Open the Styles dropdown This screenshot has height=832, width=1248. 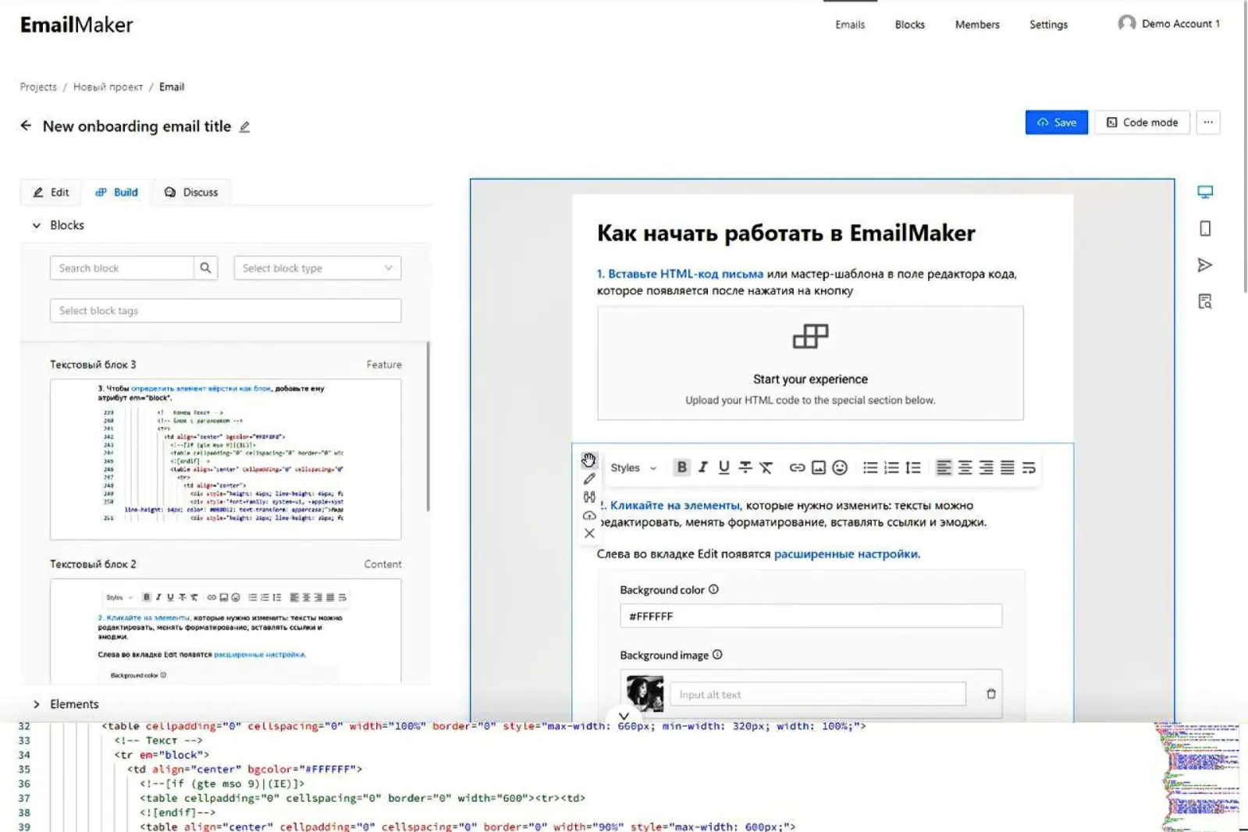point(633,468)
